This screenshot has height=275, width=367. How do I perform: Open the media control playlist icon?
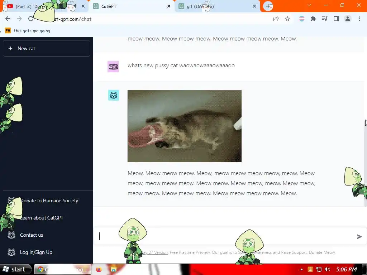tap(324, 19)
